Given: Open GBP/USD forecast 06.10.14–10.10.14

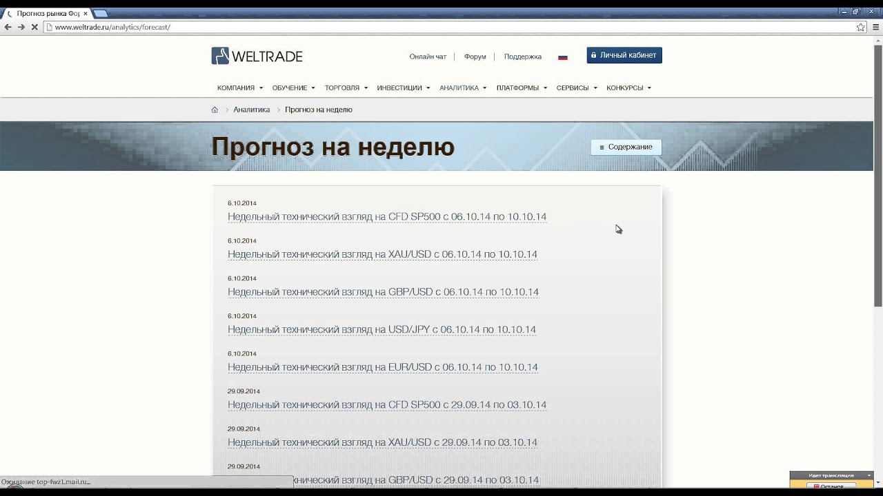Looking at the screenshot, I should (383, 292).
